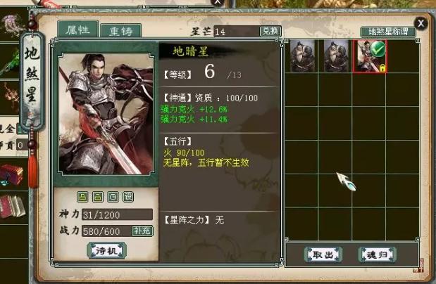This screenshot has width=436, height=284.
Task: Open the 设 settings icon under portrait
Action: click(128, 197)
